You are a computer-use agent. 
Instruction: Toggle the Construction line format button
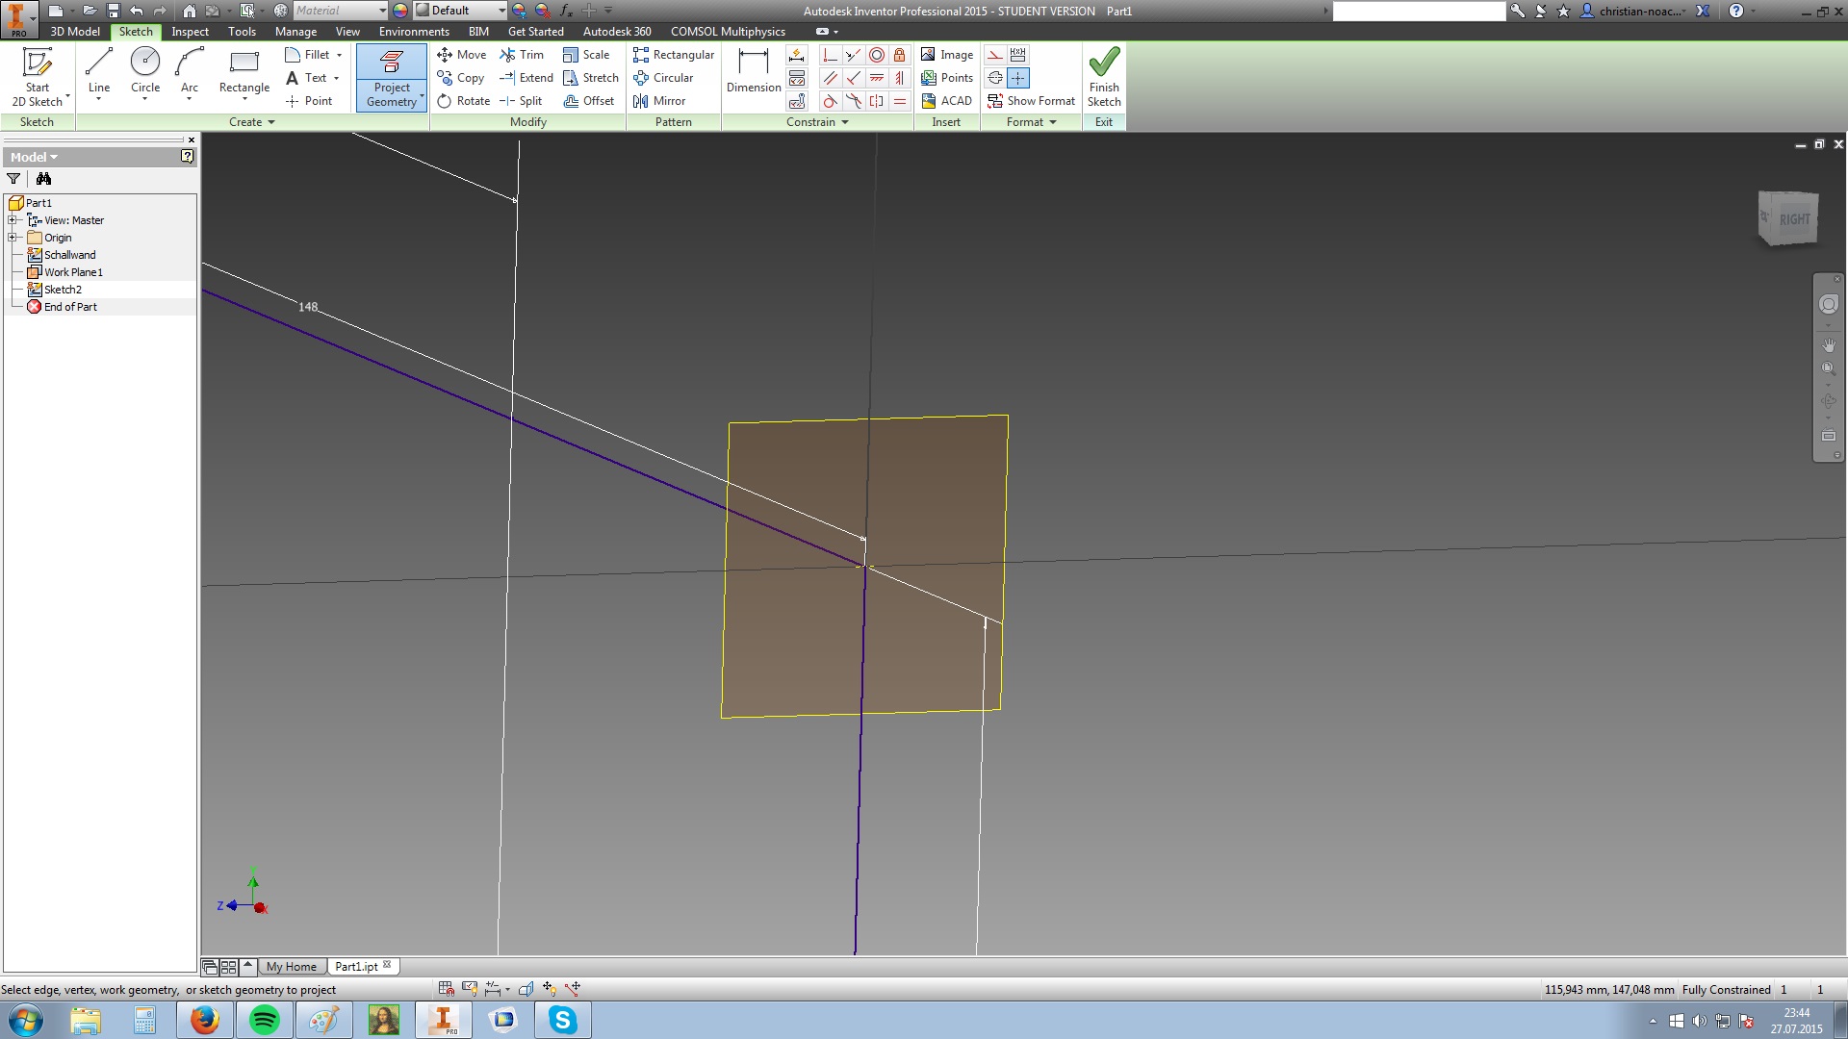(x=995, y=55)
